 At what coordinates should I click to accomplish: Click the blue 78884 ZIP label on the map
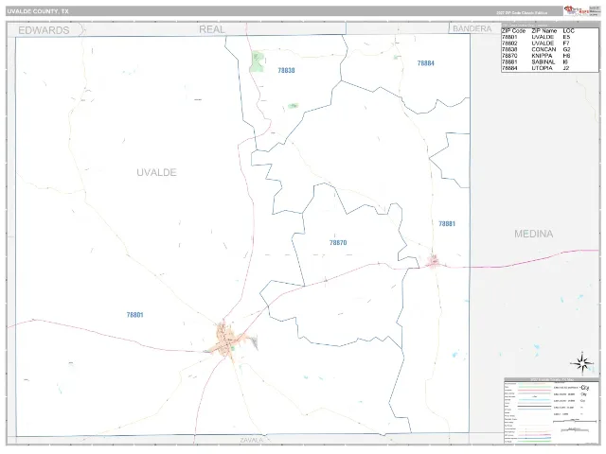pyautogui.click(x=426, y=63)
